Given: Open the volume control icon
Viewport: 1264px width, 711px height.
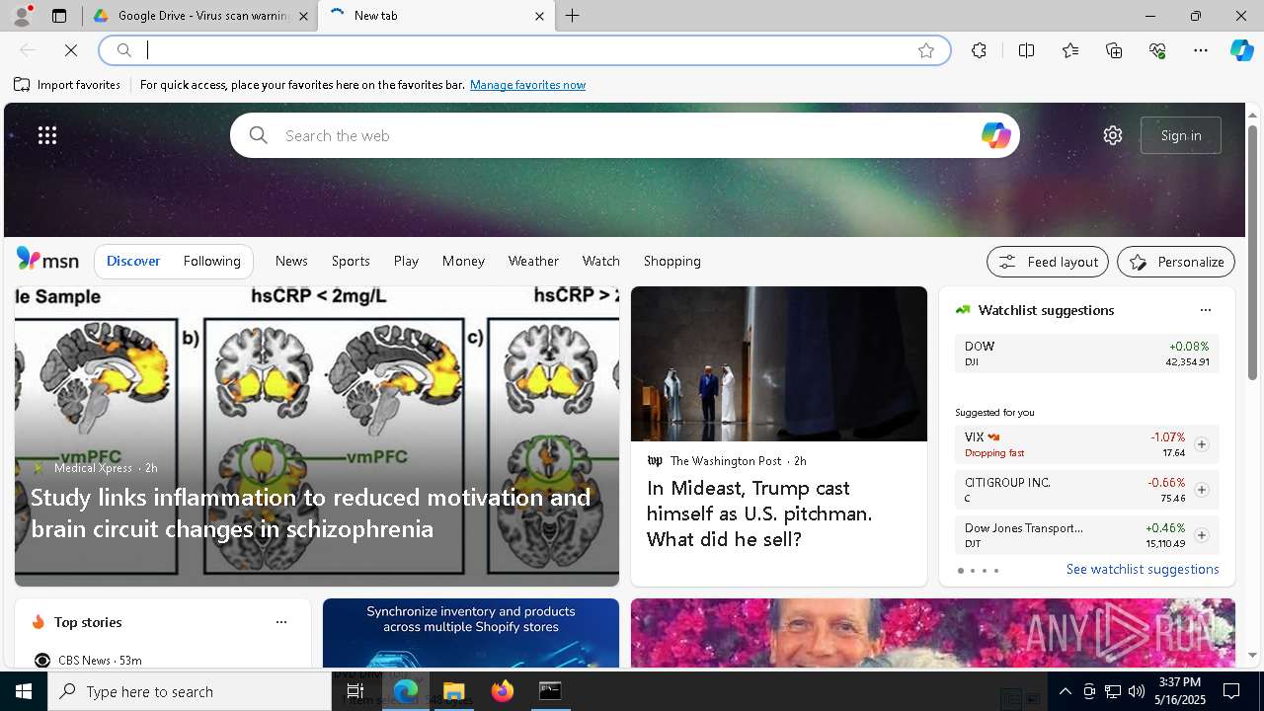Looking at the screenshot, I should coord(1136,691).
